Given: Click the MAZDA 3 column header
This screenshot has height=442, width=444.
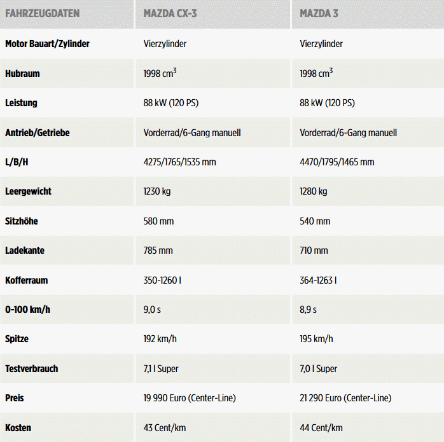Looking at the screenshot, I should pyautogui.click(x=319, y=13).
